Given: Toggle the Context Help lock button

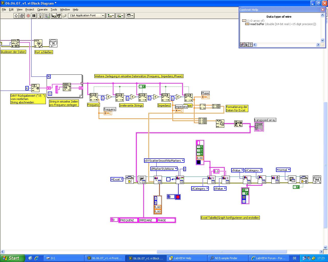Looking at the screenshot, I should coord(246,45).
